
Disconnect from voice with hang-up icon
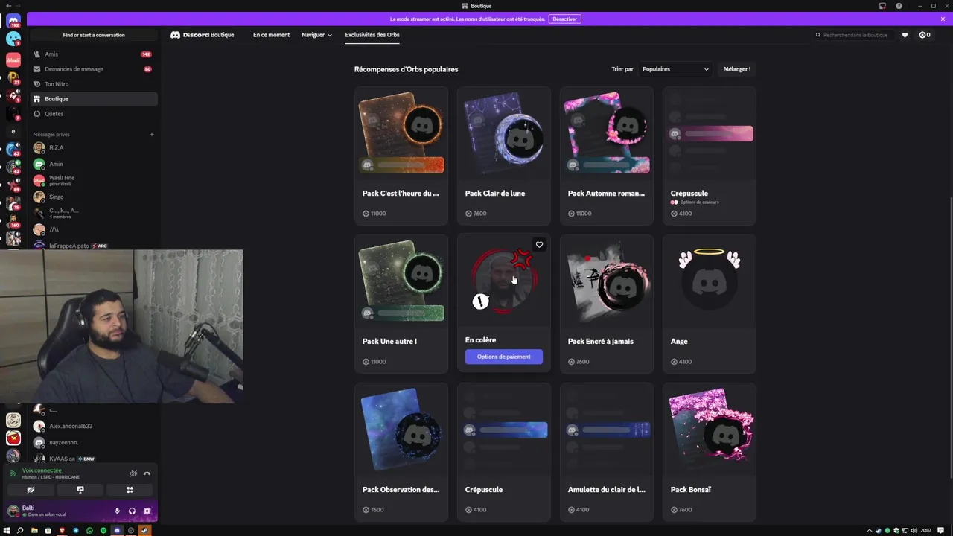coord(147,473)
